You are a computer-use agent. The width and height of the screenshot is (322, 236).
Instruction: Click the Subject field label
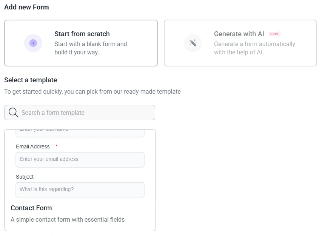pyautogui.click(x=25, y=177)
